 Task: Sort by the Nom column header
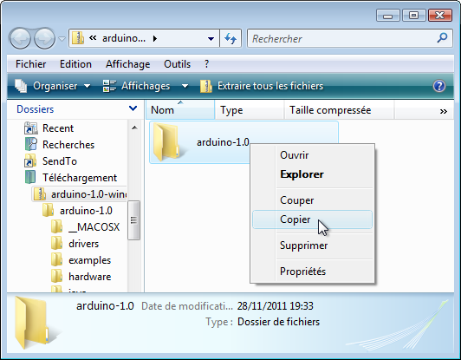click(180, 110)
